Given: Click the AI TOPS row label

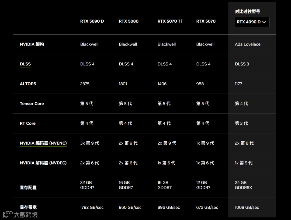Looking at the screenshot, I should tap(28, 84).
